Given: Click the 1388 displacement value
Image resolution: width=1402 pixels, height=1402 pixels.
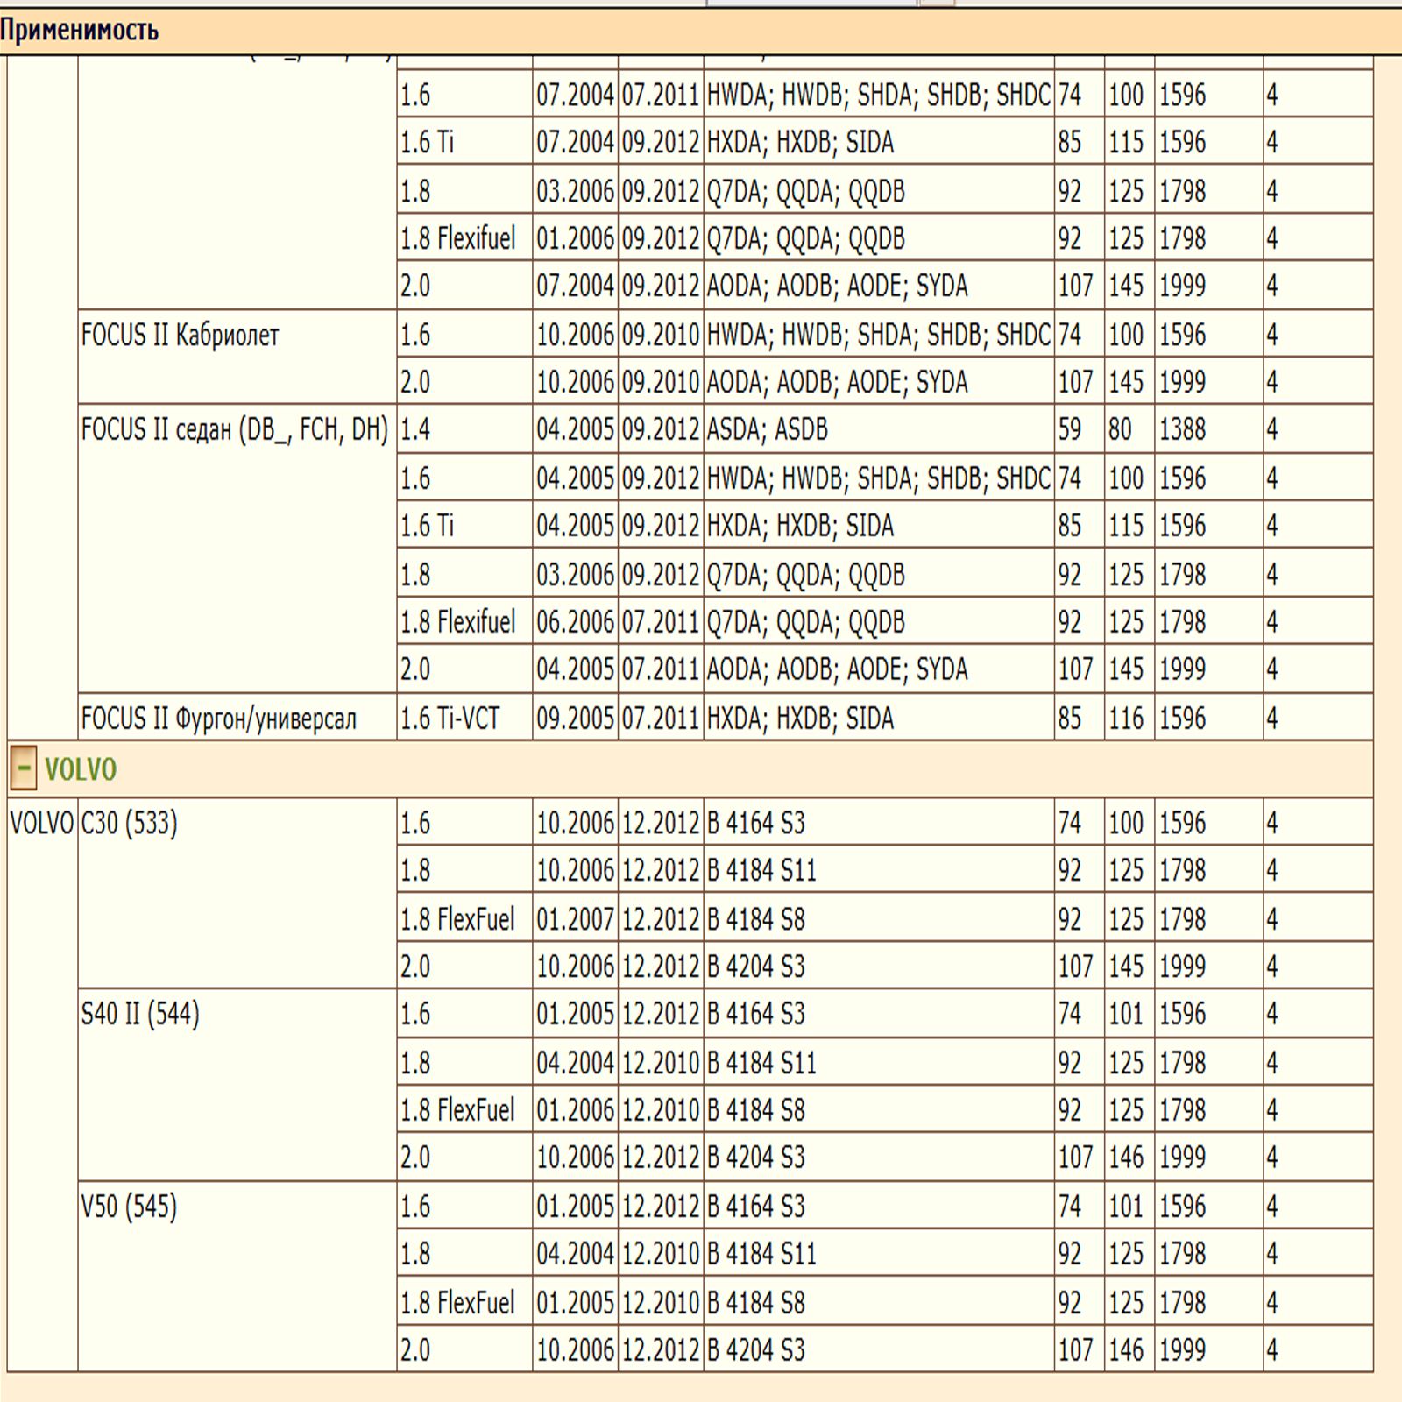Looking at the screenshot, I should (1183, 429).
